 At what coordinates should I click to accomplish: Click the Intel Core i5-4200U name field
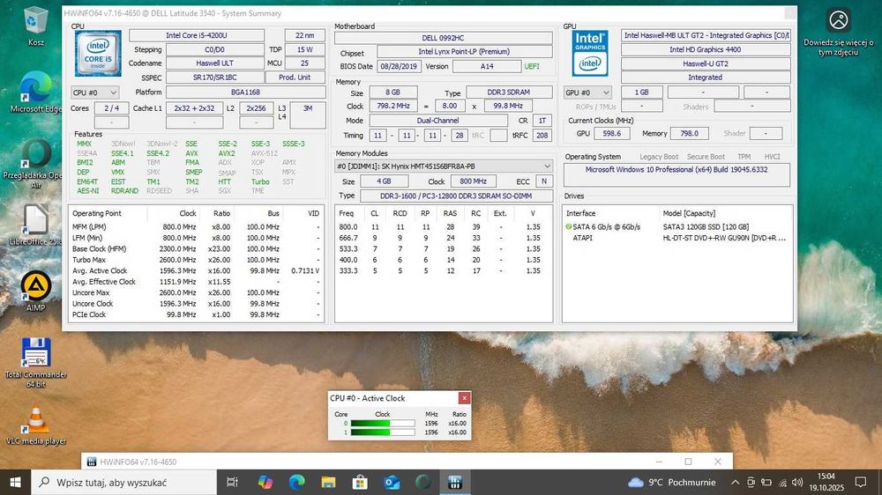[x=197, y=35]
